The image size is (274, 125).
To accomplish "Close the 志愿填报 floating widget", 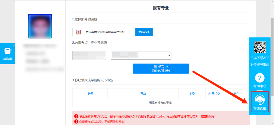I will 13,45.
